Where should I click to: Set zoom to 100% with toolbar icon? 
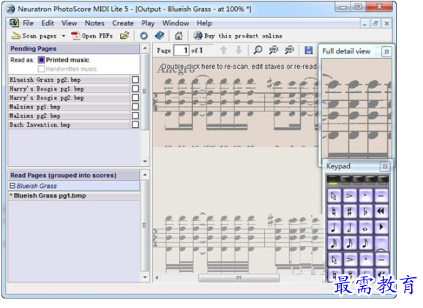click(274, 50)
